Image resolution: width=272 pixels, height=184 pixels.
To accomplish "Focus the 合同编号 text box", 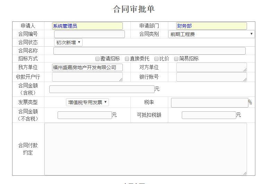I will pyautogui.click(x=89, y=34).
